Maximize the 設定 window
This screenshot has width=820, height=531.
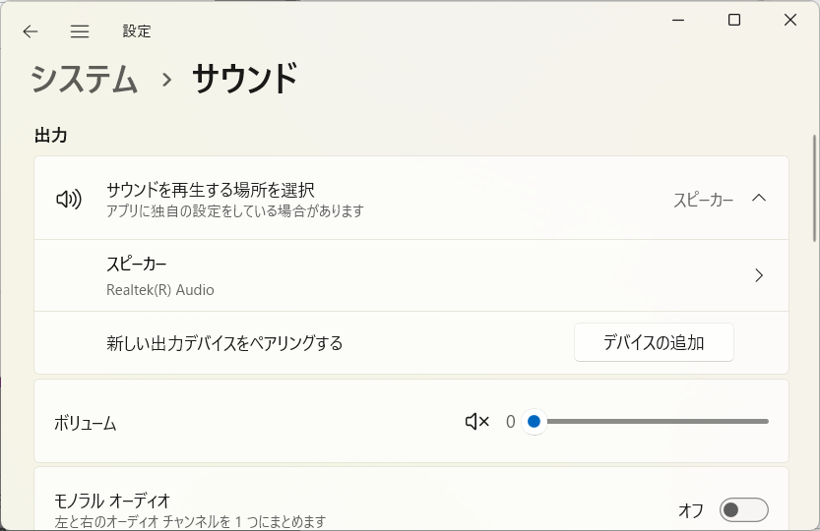pos(734,20)
